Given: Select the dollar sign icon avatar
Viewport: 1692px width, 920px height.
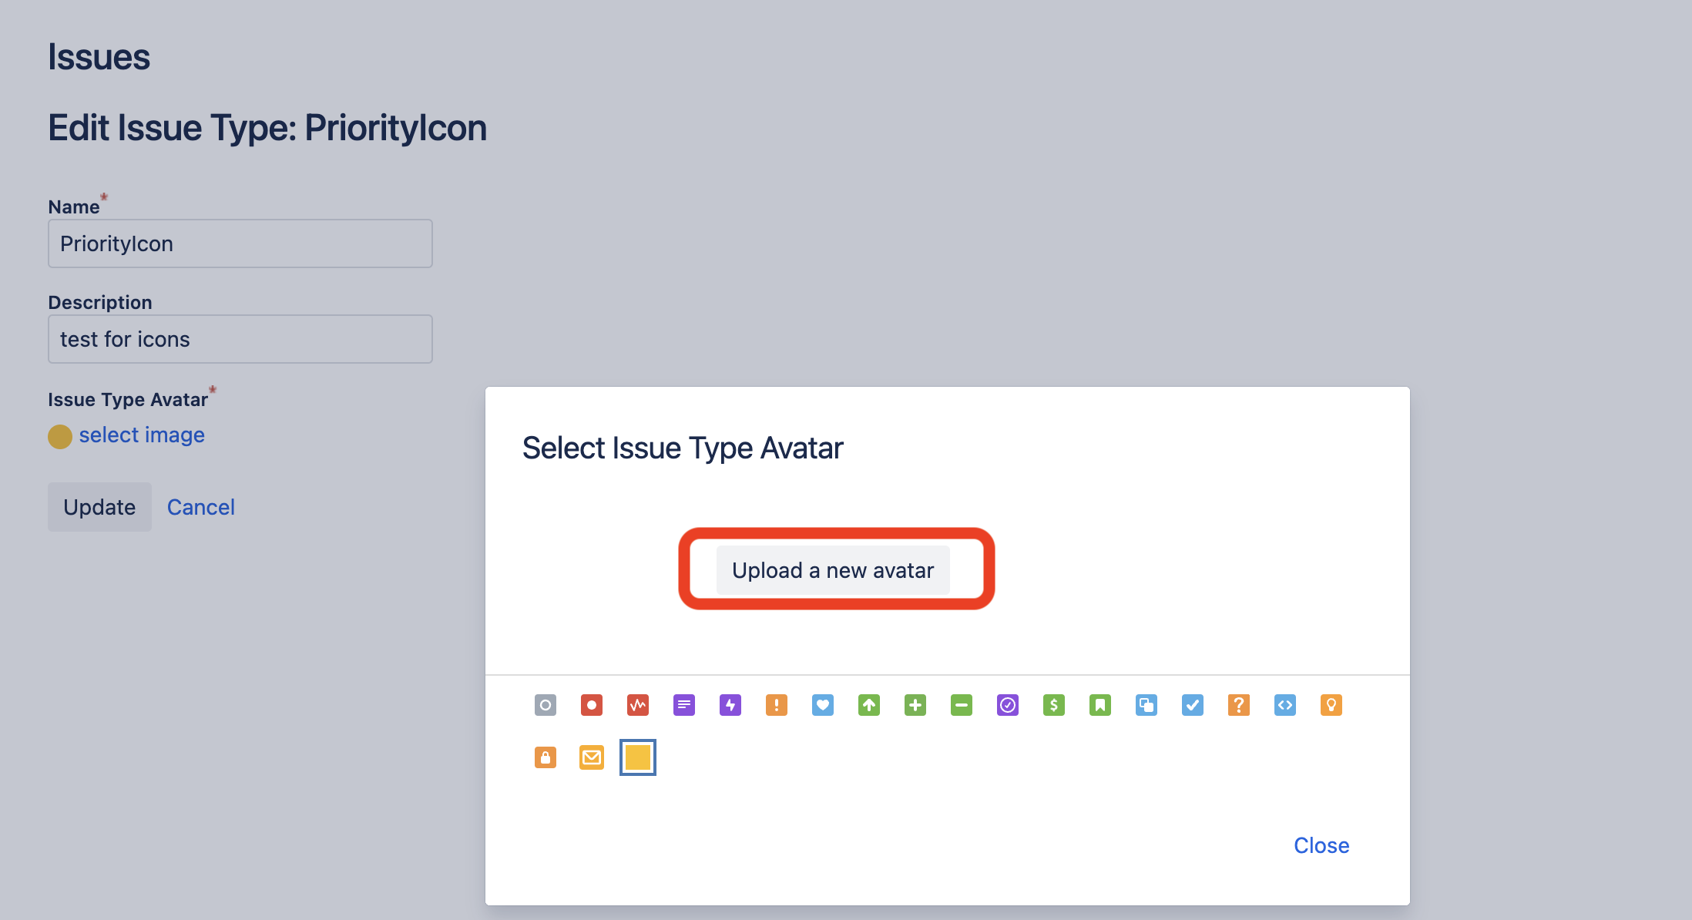Looking at the screenshot, I should pyautogui.click(x=1052, y=706).
